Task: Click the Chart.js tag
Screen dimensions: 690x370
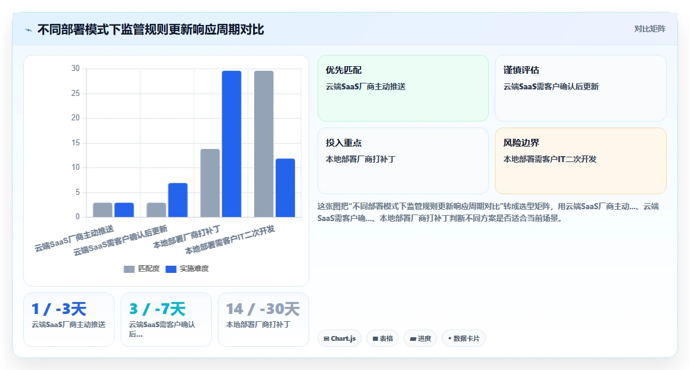Action: pos(339,338)
